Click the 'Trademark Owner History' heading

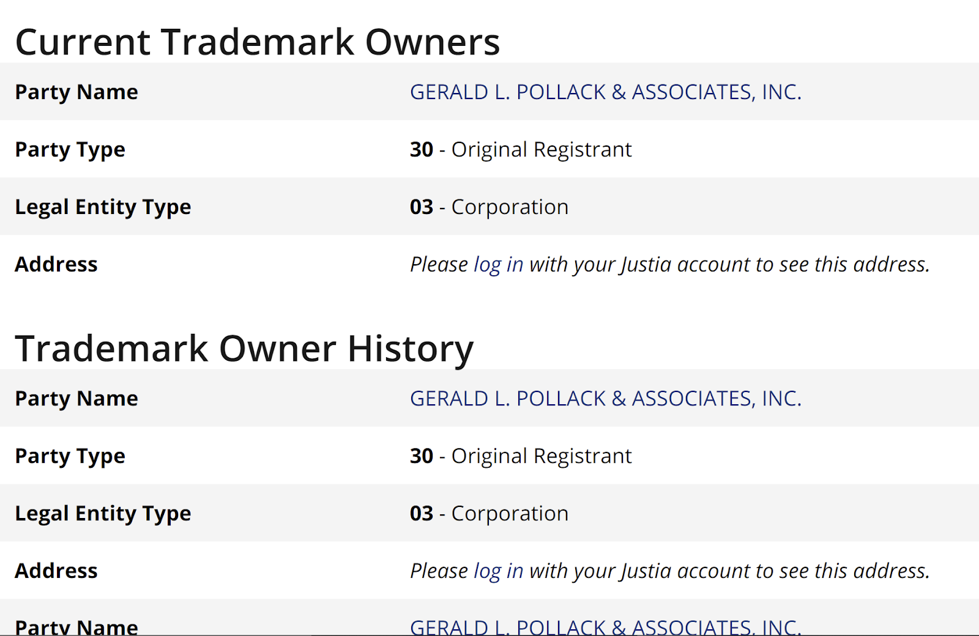click(244, 349)
